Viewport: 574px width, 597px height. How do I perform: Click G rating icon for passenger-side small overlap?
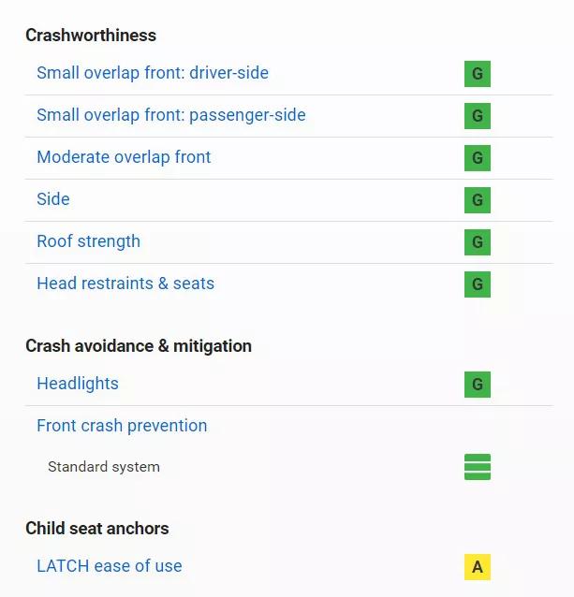477,116
